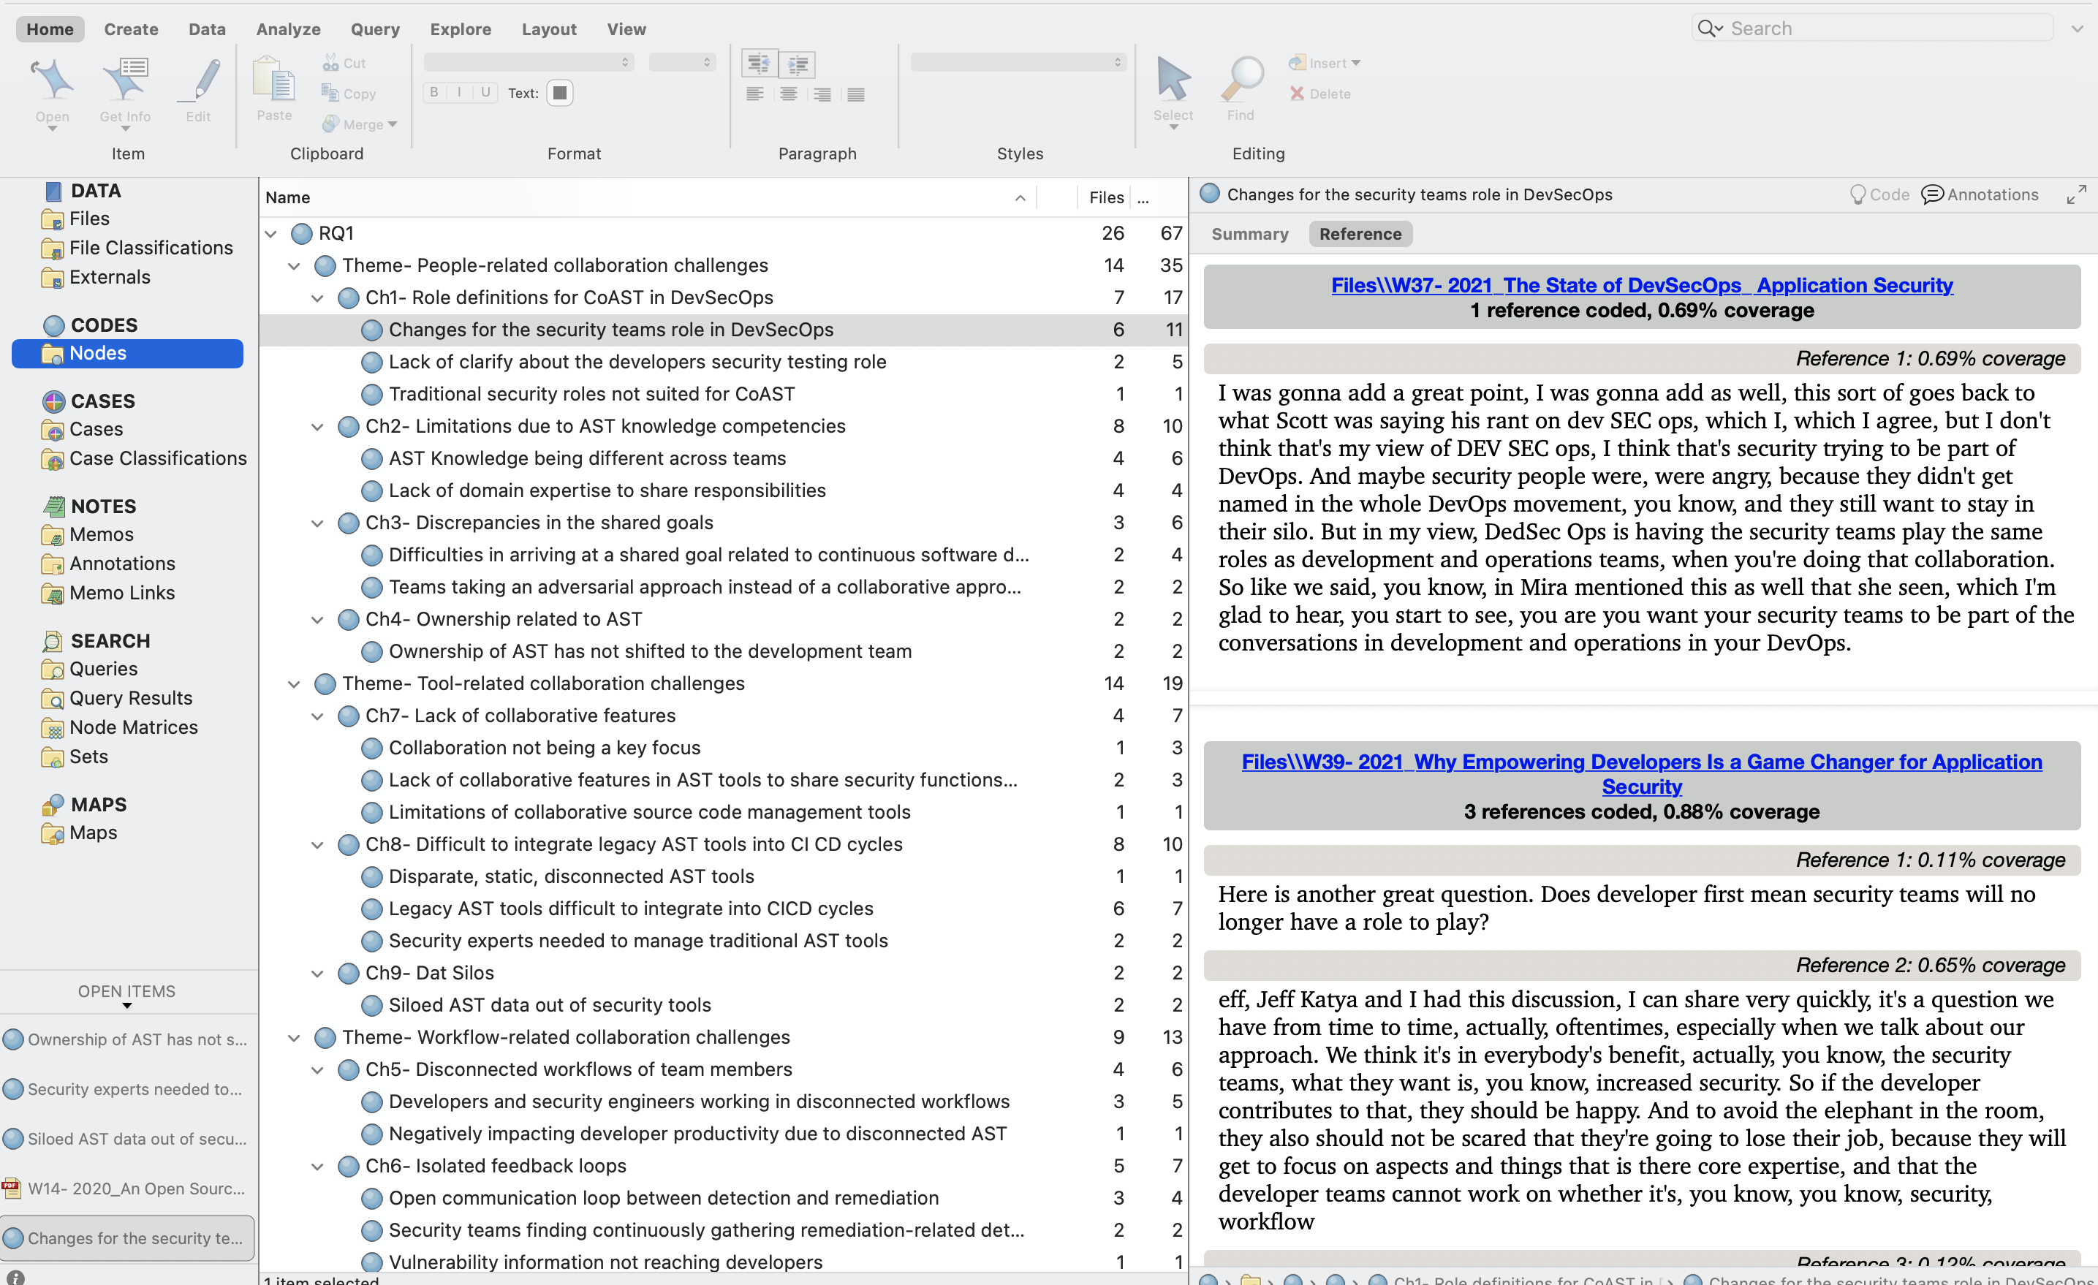Switch to the Data ribbon tab
The width and height of the screenshot is (2098, 1285).
(x=207, y=29)
